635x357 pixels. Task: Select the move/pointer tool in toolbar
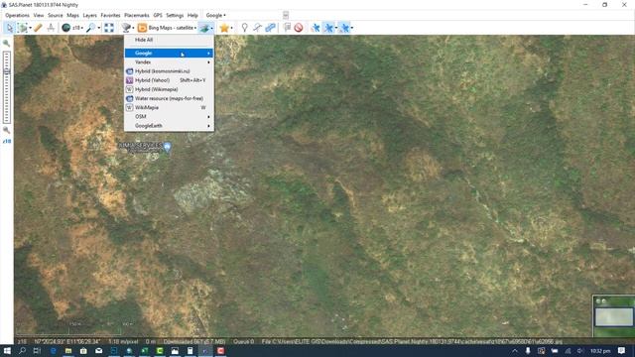pos(9,28)
